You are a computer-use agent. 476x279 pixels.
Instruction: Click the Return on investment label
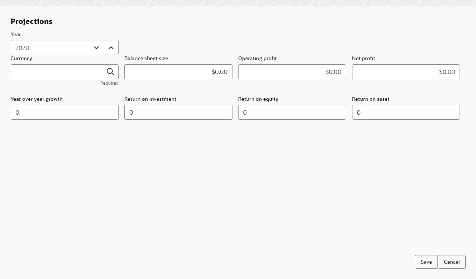(150, 99)
